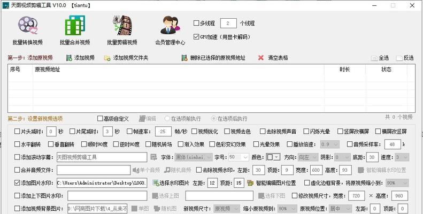This screenshot has width=423, height=214.
Task: Select 在选项前执行 radio button
Action: pyautogui.click(x=167, y=118)
